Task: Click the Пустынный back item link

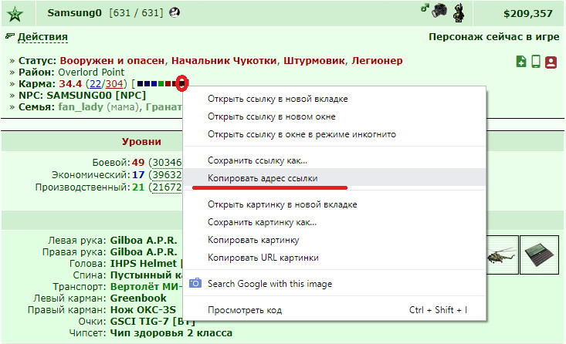Action: (x=146, y=275)
